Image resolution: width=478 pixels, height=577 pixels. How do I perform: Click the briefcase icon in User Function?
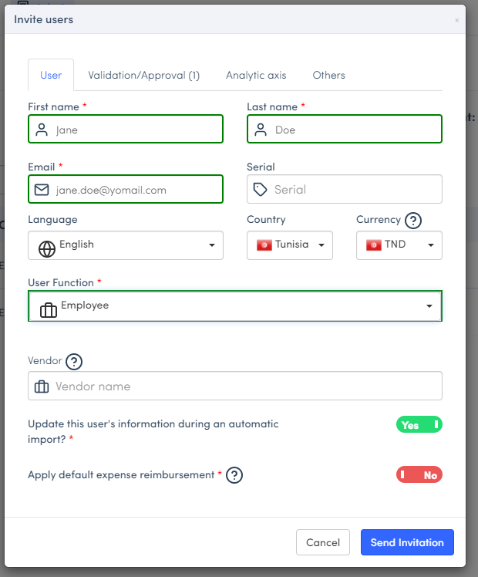coord(49,310)
